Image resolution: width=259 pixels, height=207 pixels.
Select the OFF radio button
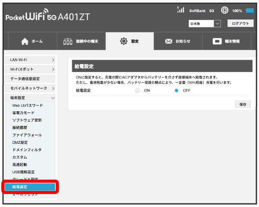click(x=177, y=91)
